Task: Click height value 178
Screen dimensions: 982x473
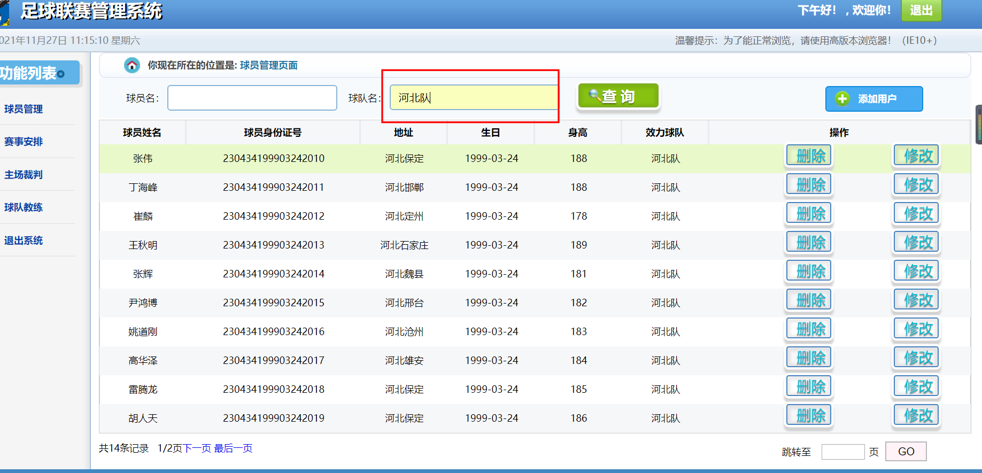Action: coord(579,216)
